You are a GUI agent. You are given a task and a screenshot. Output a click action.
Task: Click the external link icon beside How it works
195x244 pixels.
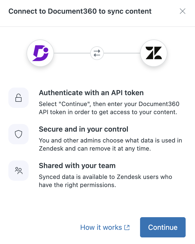tap(127, 227)
